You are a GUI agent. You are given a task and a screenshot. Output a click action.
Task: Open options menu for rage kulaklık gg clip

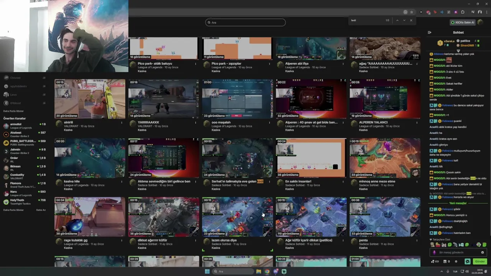click(122, 241)
